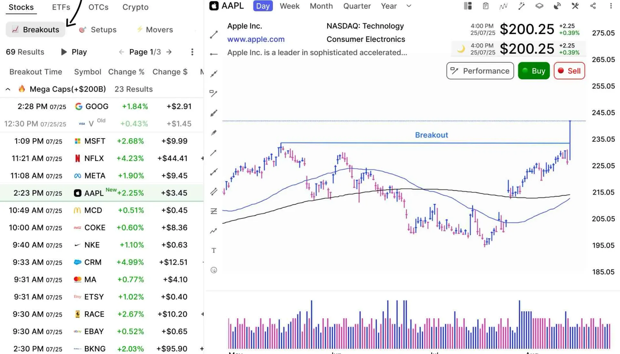Select the parallel channel lines tool
620x354 pixels.
(214, 192)
